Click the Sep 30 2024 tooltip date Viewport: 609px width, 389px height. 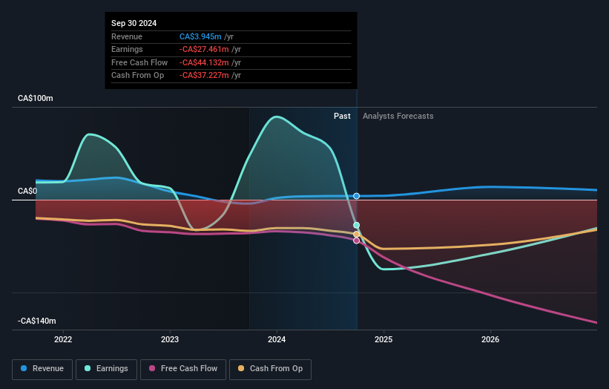(134, 23)
